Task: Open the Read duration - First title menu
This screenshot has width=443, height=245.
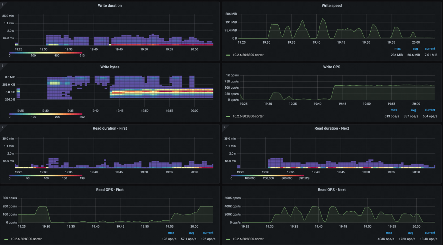Action: (110, 128)
